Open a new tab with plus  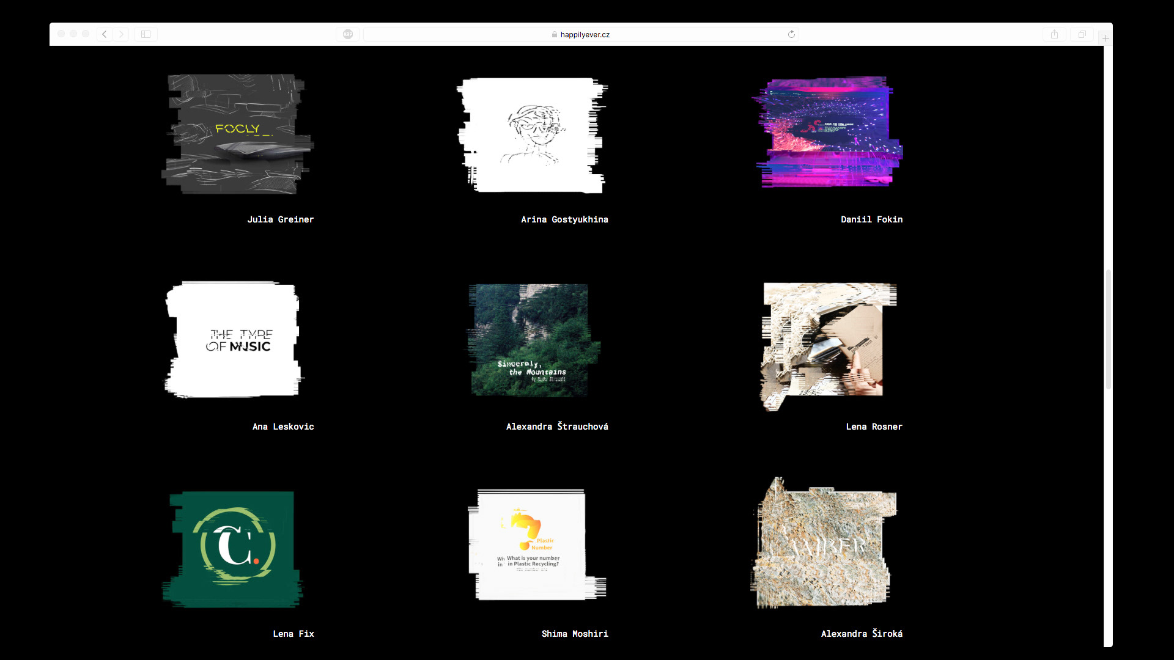point(1106,38)
